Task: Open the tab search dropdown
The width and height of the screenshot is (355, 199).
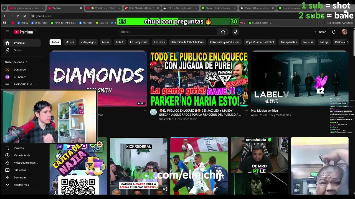Action: 4,8
